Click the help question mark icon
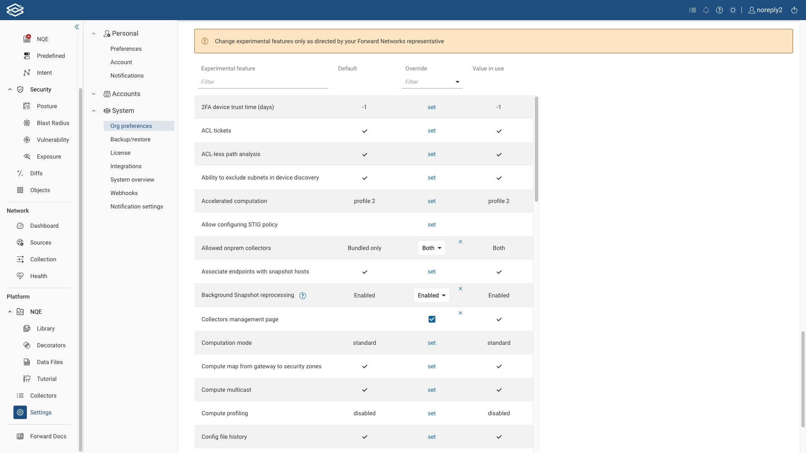 pos(720,10)
